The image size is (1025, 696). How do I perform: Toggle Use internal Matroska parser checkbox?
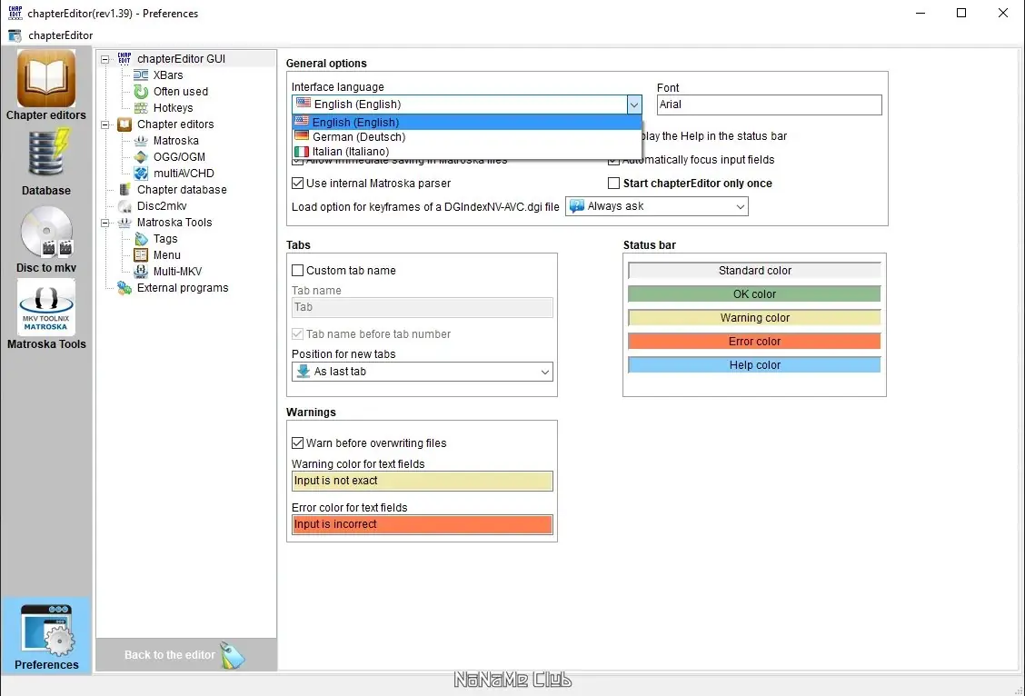297,183
